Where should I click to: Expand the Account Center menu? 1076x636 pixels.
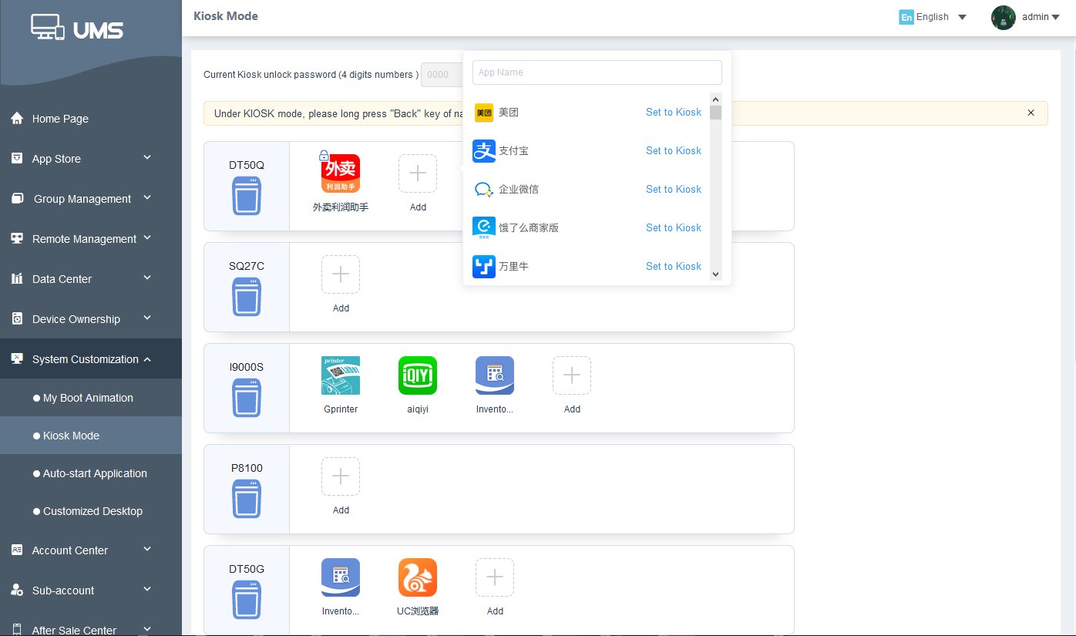pos(147,550)
